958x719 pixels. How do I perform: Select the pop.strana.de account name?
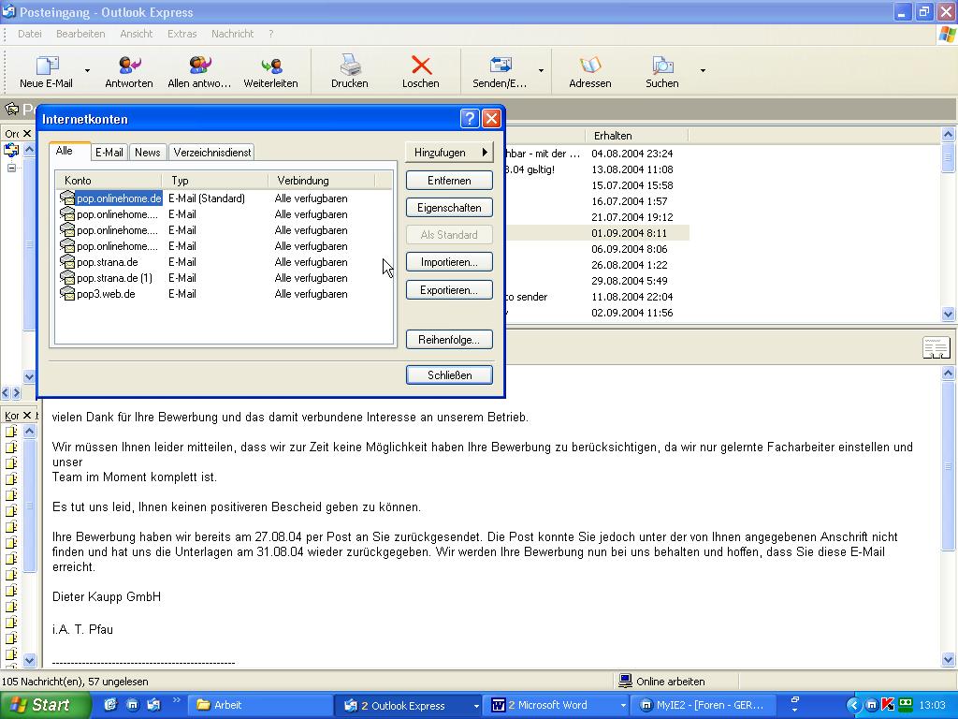coord(108,262)
